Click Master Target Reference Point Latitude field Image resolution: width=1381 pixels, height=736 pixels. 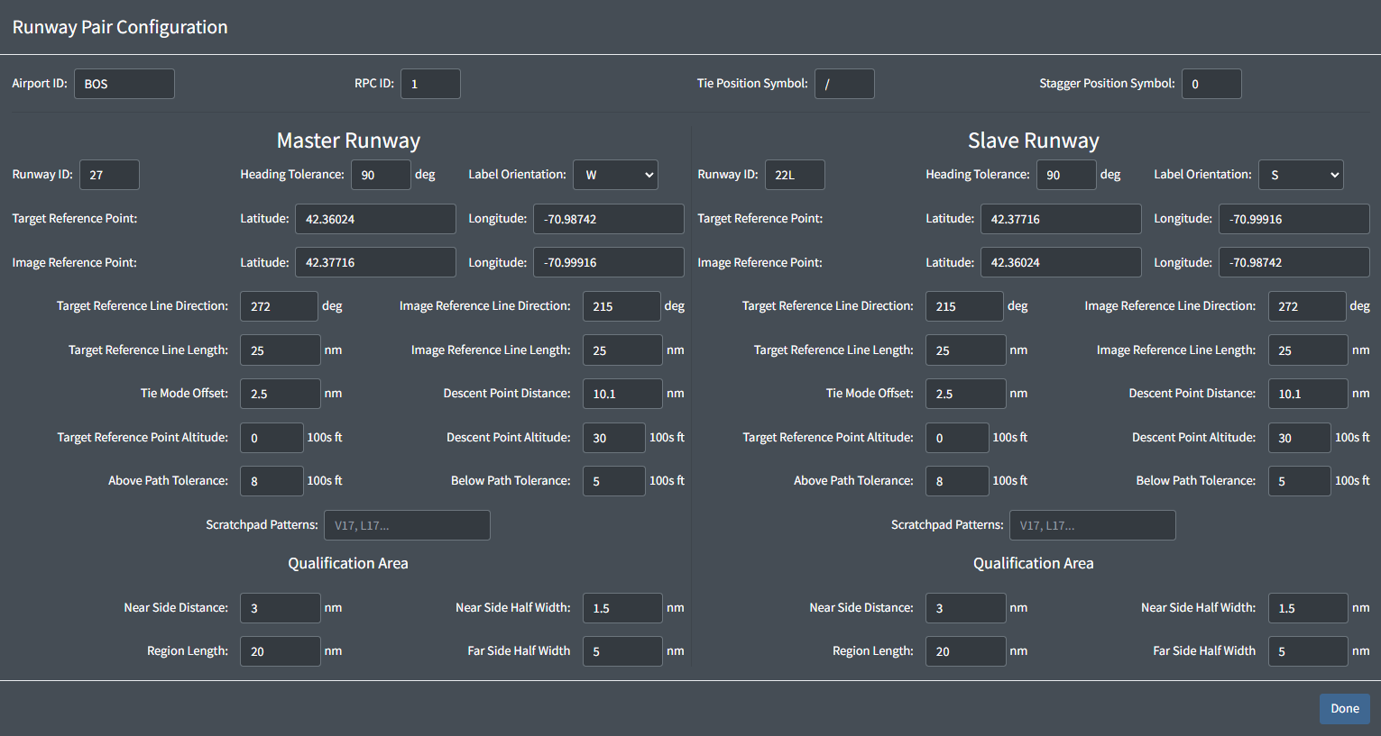pyautogui.click(x=375, y=219)
